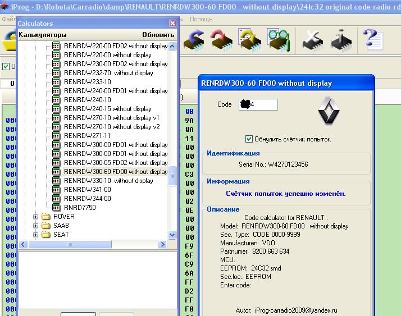Screen dimensions: 401x316
Task: Click calculator icon beside RENRDW344-00
Action: tap(56, 198)
